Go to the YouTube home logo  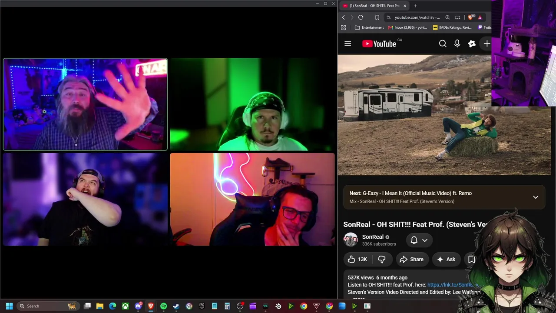[x=379, y=43]
